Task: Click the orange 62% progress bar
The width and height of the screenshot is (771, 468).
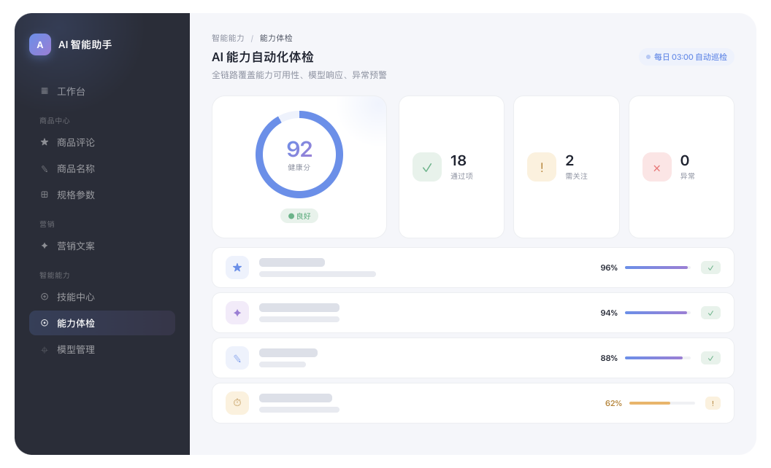Action: [661, 403]
